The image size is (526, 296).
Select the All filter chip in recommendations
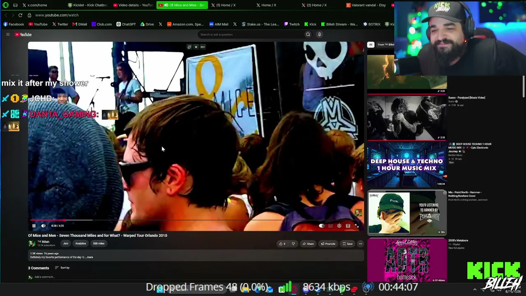coord(371,44)
